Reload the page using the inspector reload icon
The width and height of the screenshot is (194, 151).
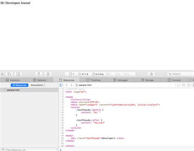pos(39,74)
